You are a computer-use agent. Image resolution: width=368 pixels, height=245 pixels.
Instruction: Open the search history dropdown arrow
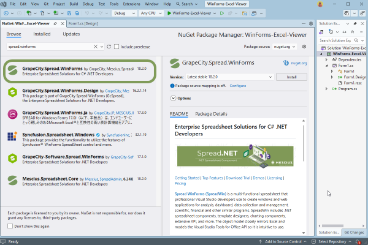(102, 47)
